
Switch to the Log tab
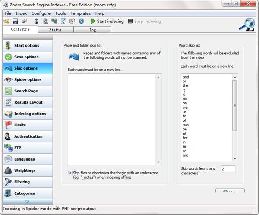click(x=92, y=29)
